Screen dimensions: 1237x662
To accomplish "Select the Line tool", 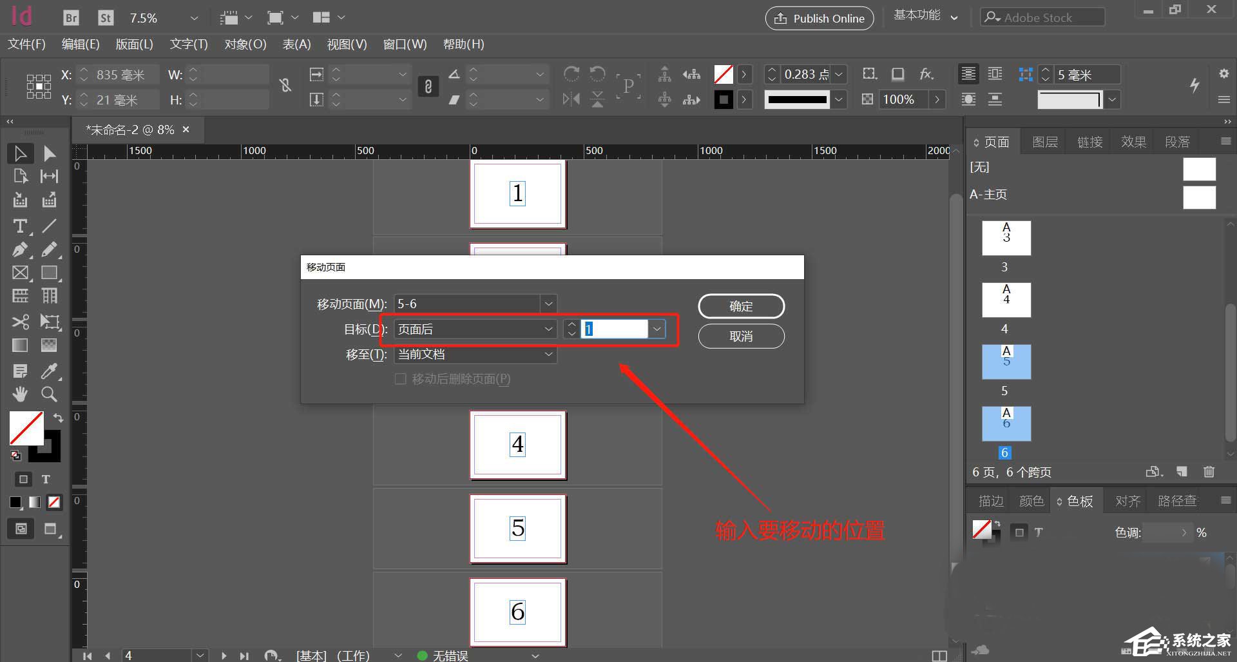I will tap(50, 226).
